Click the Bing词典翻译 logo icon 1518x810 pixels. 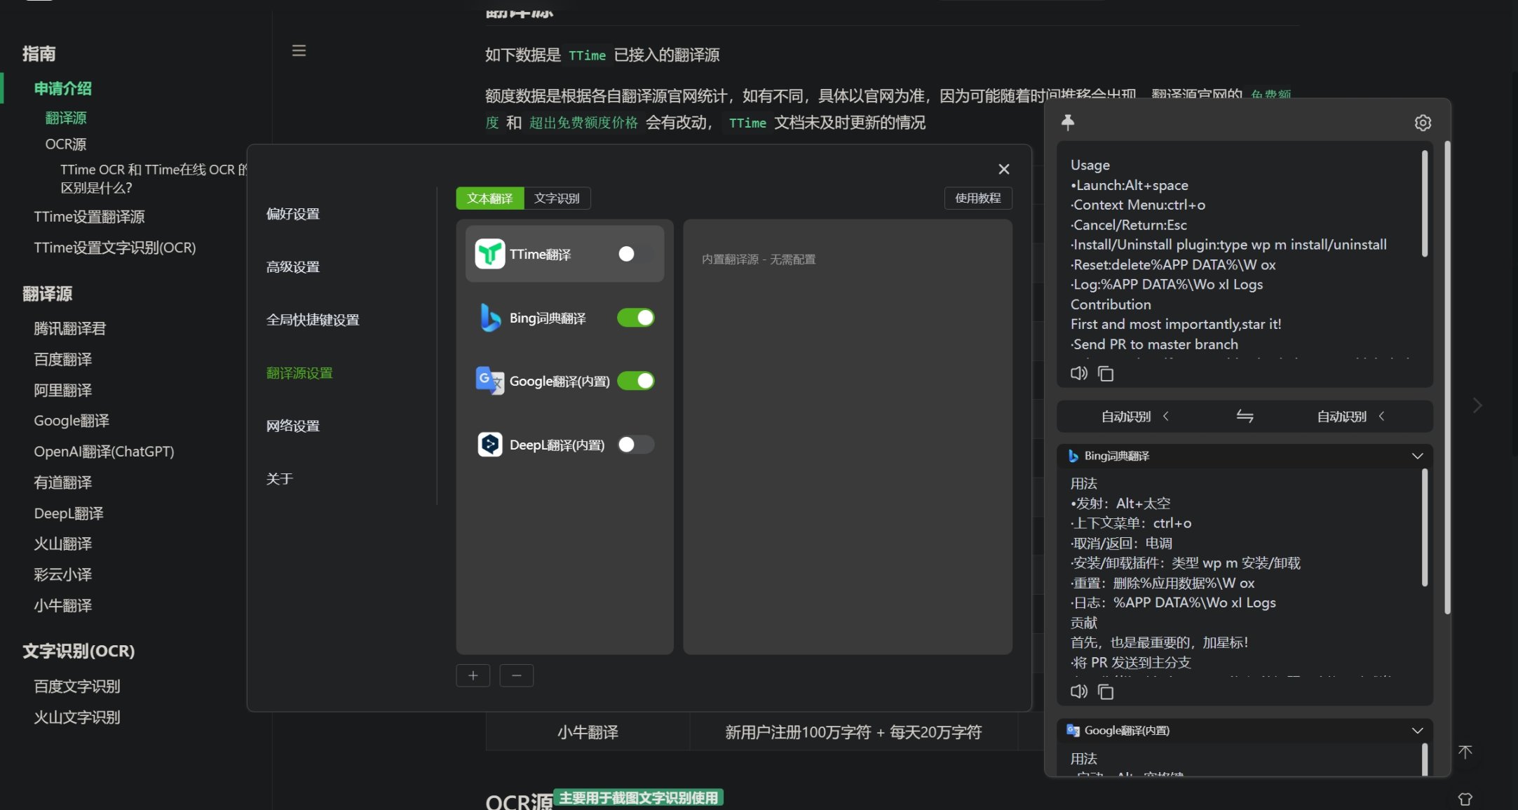point(489,318)
